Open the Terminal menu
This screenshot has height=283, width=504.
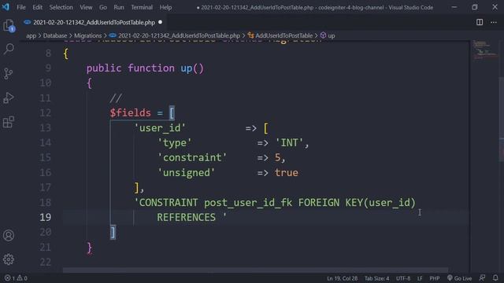142,7
